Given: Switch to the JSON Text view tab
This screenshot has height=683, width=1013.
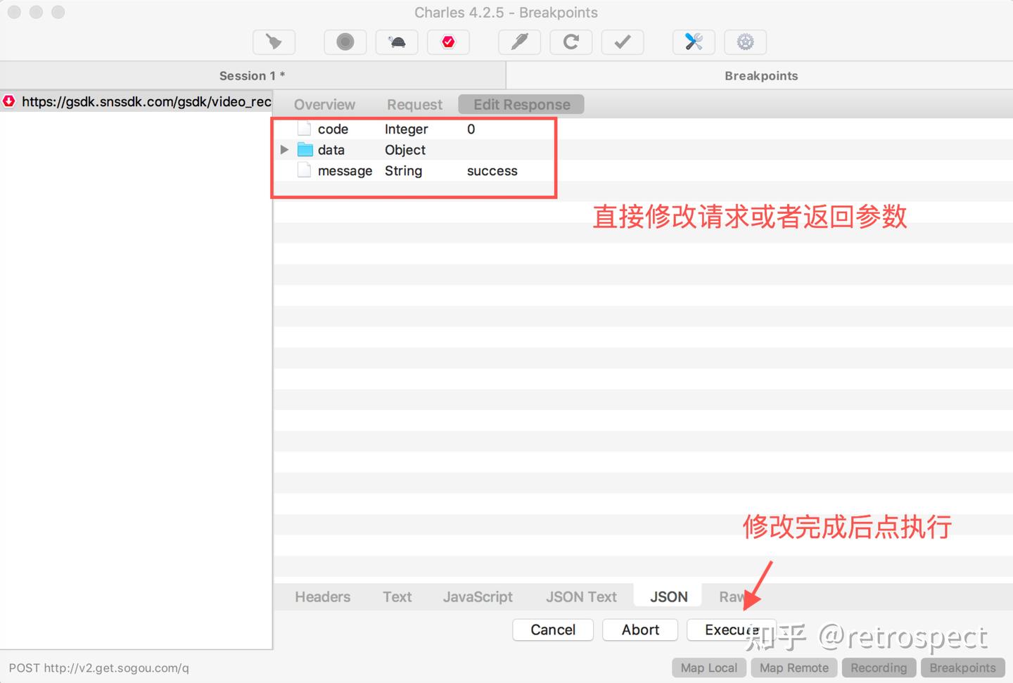Looking at the screenshot, I should point(581,596).
